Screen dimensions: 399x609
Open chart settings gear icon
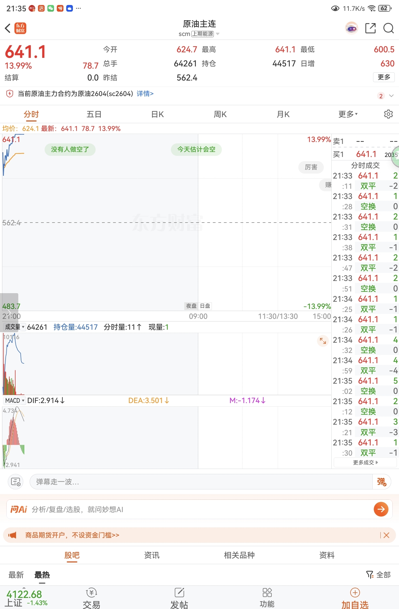(x=388, y=114)
